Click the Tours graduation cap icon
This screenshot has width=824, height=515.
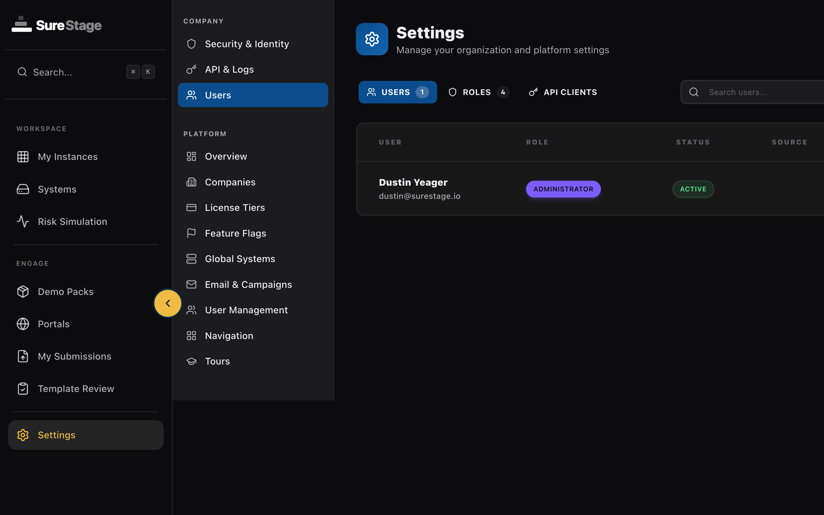point(191,361)
